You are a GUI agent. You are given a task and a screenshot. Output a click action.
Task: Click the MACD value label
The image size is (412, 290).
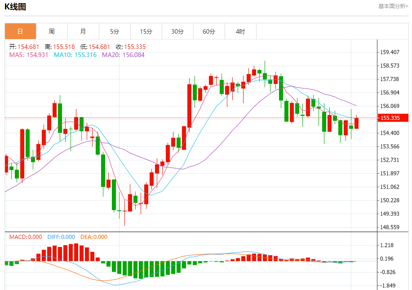tap(26, 237)
